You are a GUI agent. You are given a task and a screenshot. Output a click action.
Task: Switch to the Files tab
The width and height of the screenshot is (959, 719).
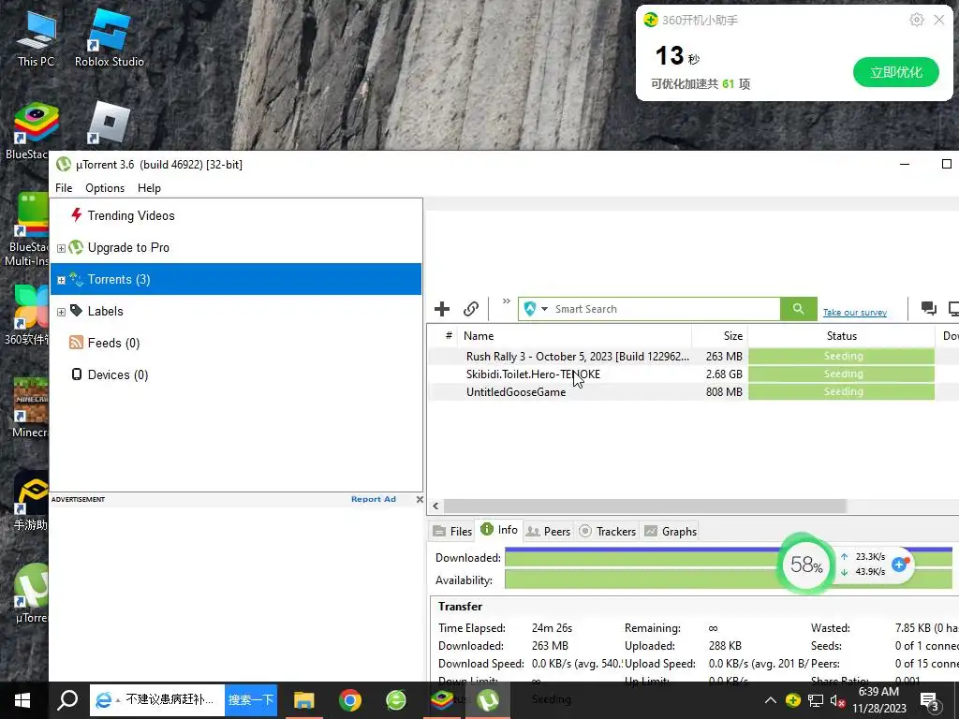(452, 532)
